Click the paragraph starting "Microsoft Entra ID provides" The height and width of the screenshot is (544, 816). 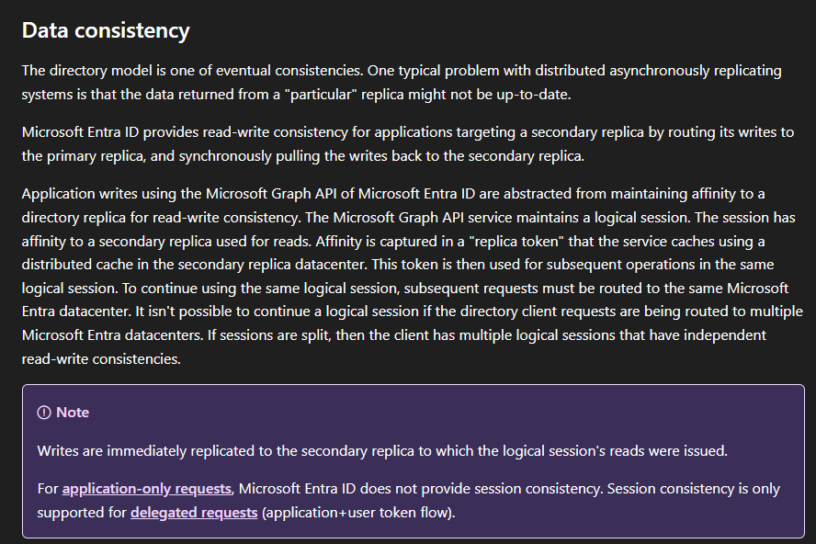[407, 143]
